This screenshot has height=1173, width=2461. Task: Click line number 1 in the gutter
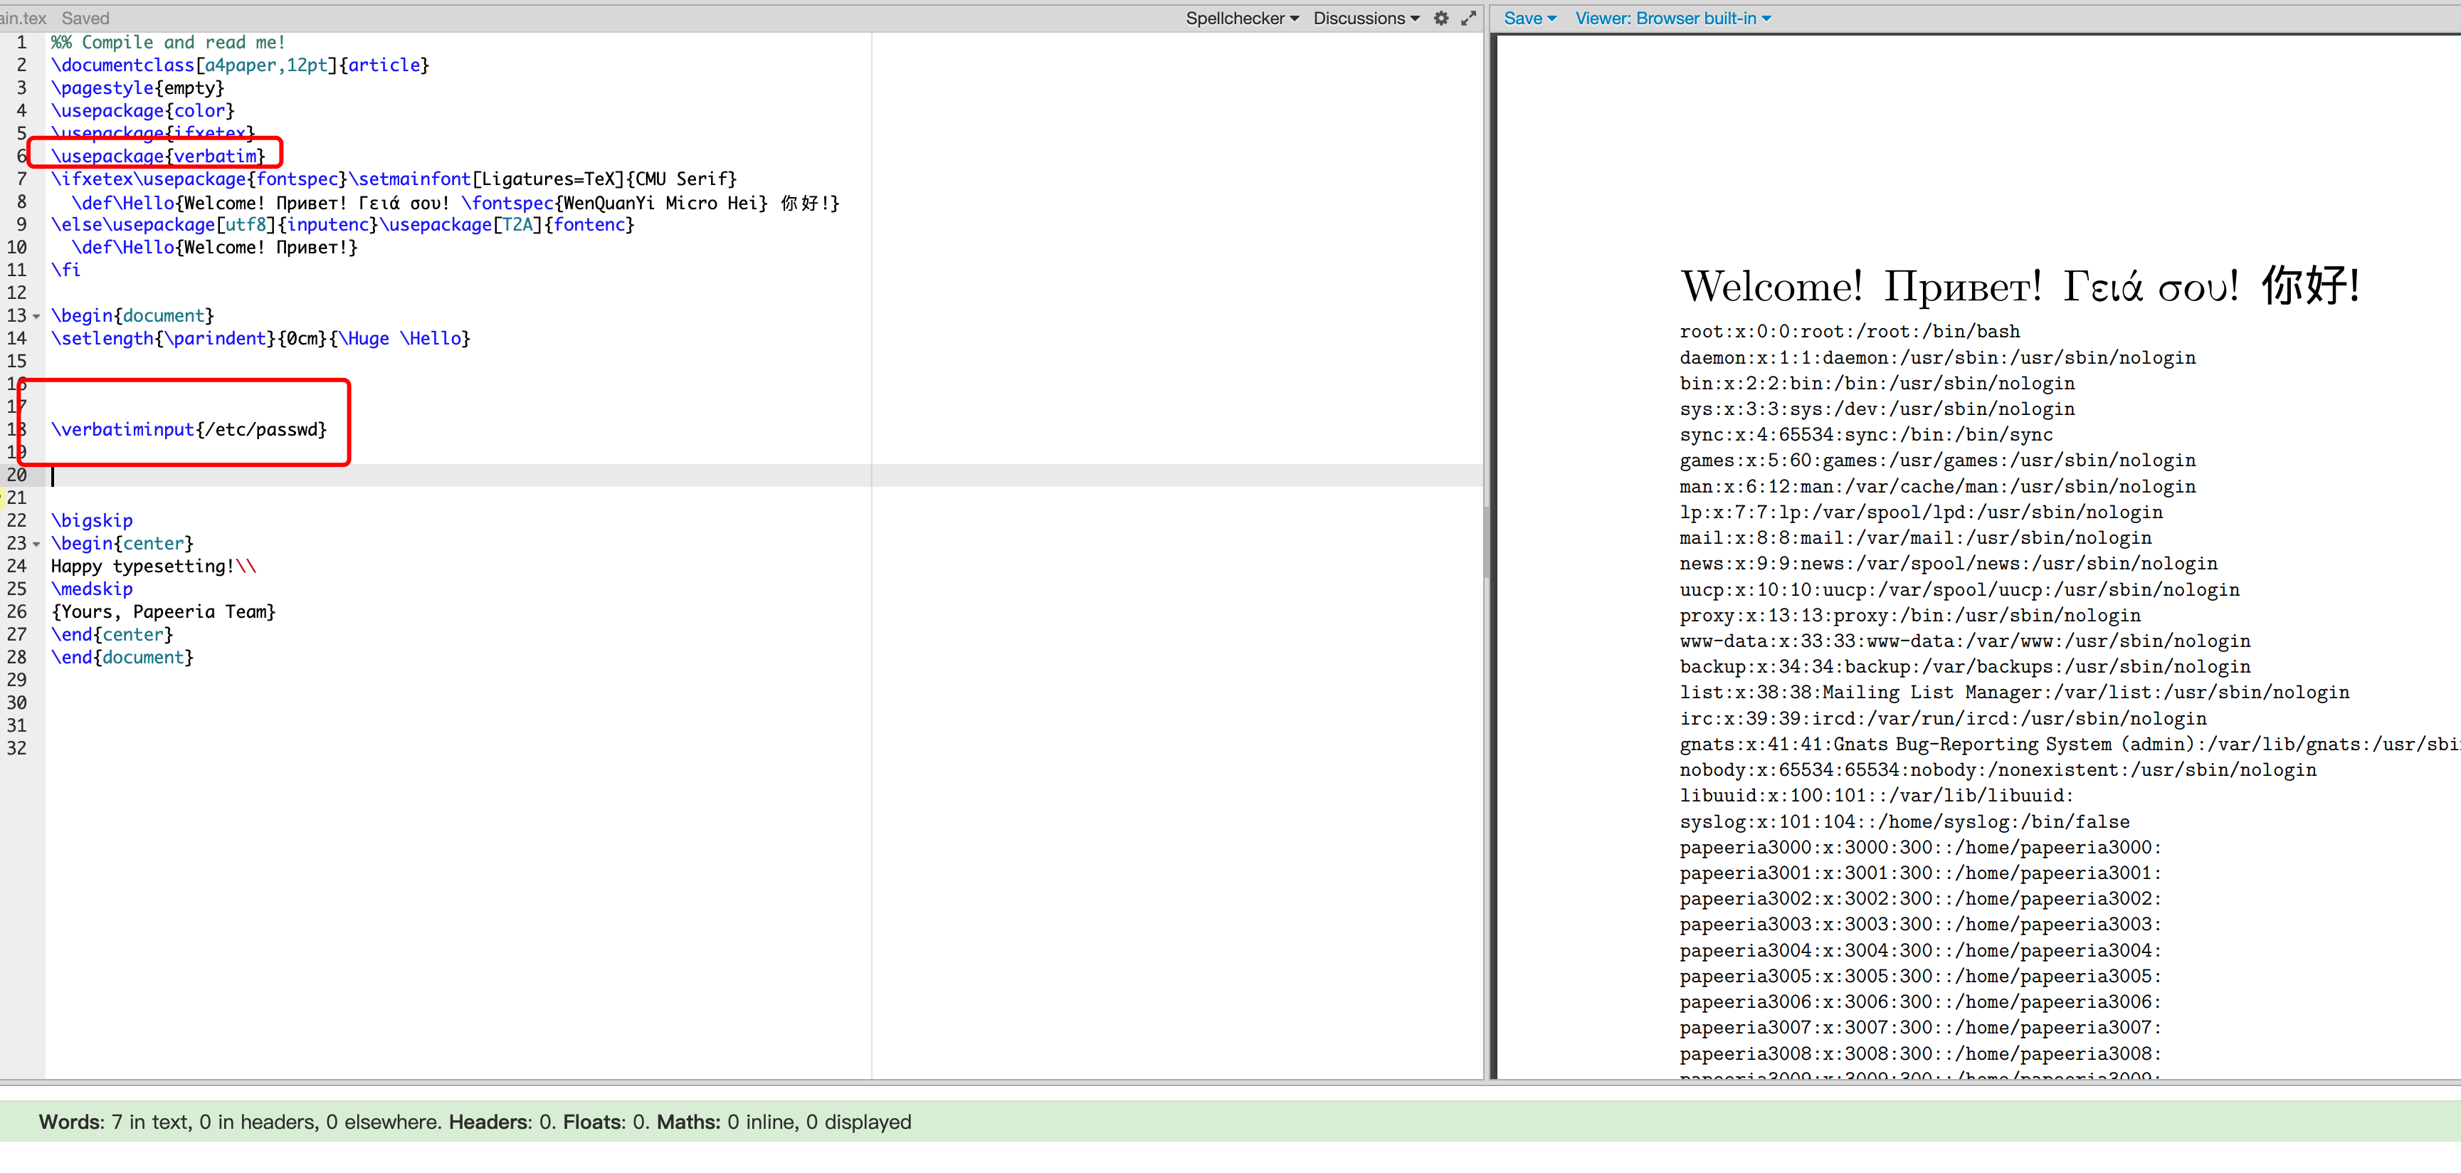pyautogui.click(x=21, y=42)
